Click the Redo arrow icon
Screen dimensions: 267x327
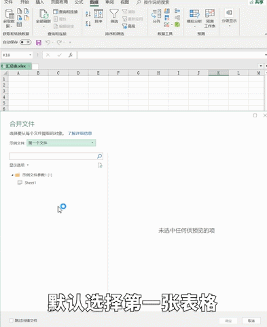(x=59, y=42)
